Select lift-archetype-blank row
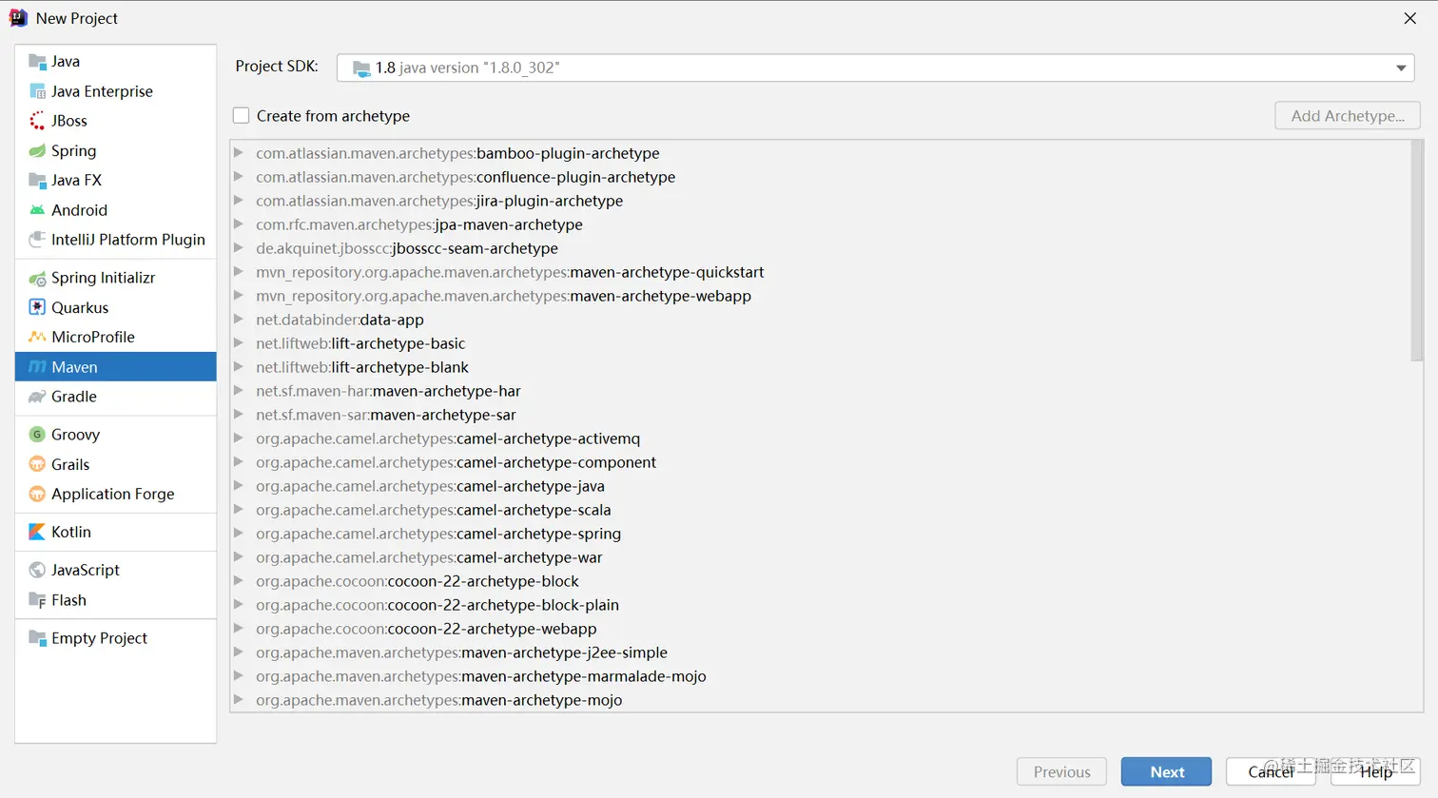 pos(821,367)
